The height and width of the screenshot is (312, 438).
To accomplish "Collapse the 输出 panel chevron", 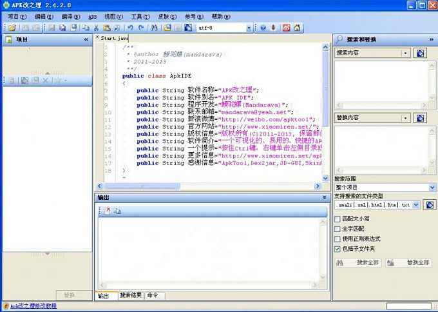I will pos(324,197).
